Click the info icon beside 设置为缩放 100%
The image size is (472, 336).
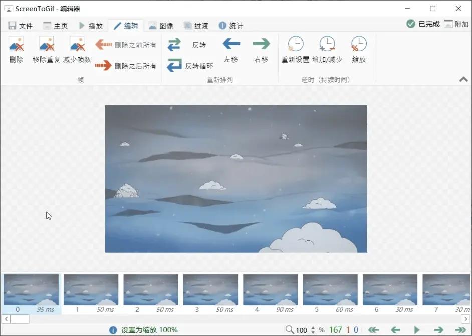coord(113,330)
